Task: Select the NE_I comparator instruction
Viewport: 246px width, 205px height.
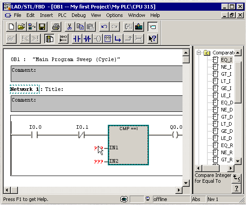Action: click(226, 67)
